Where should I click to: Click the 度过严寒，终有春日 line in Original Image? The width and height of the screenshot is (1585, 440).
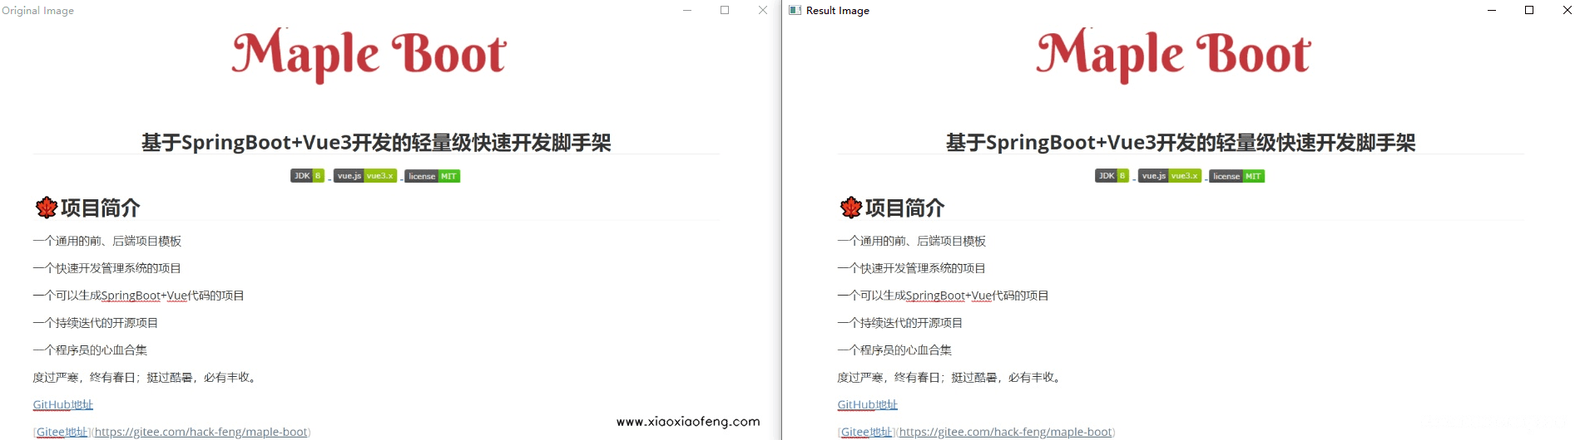point(146,377)
